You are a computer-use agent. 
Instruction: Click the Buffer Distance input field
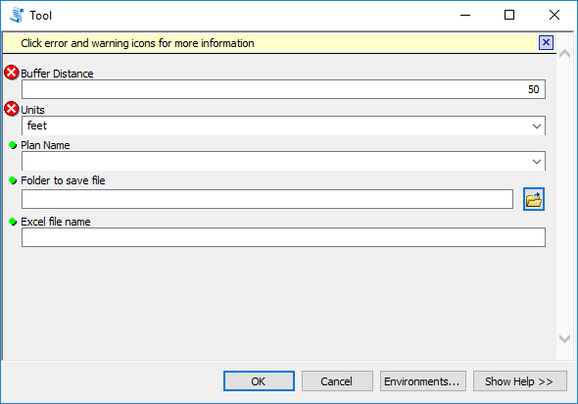pos(283,89)
